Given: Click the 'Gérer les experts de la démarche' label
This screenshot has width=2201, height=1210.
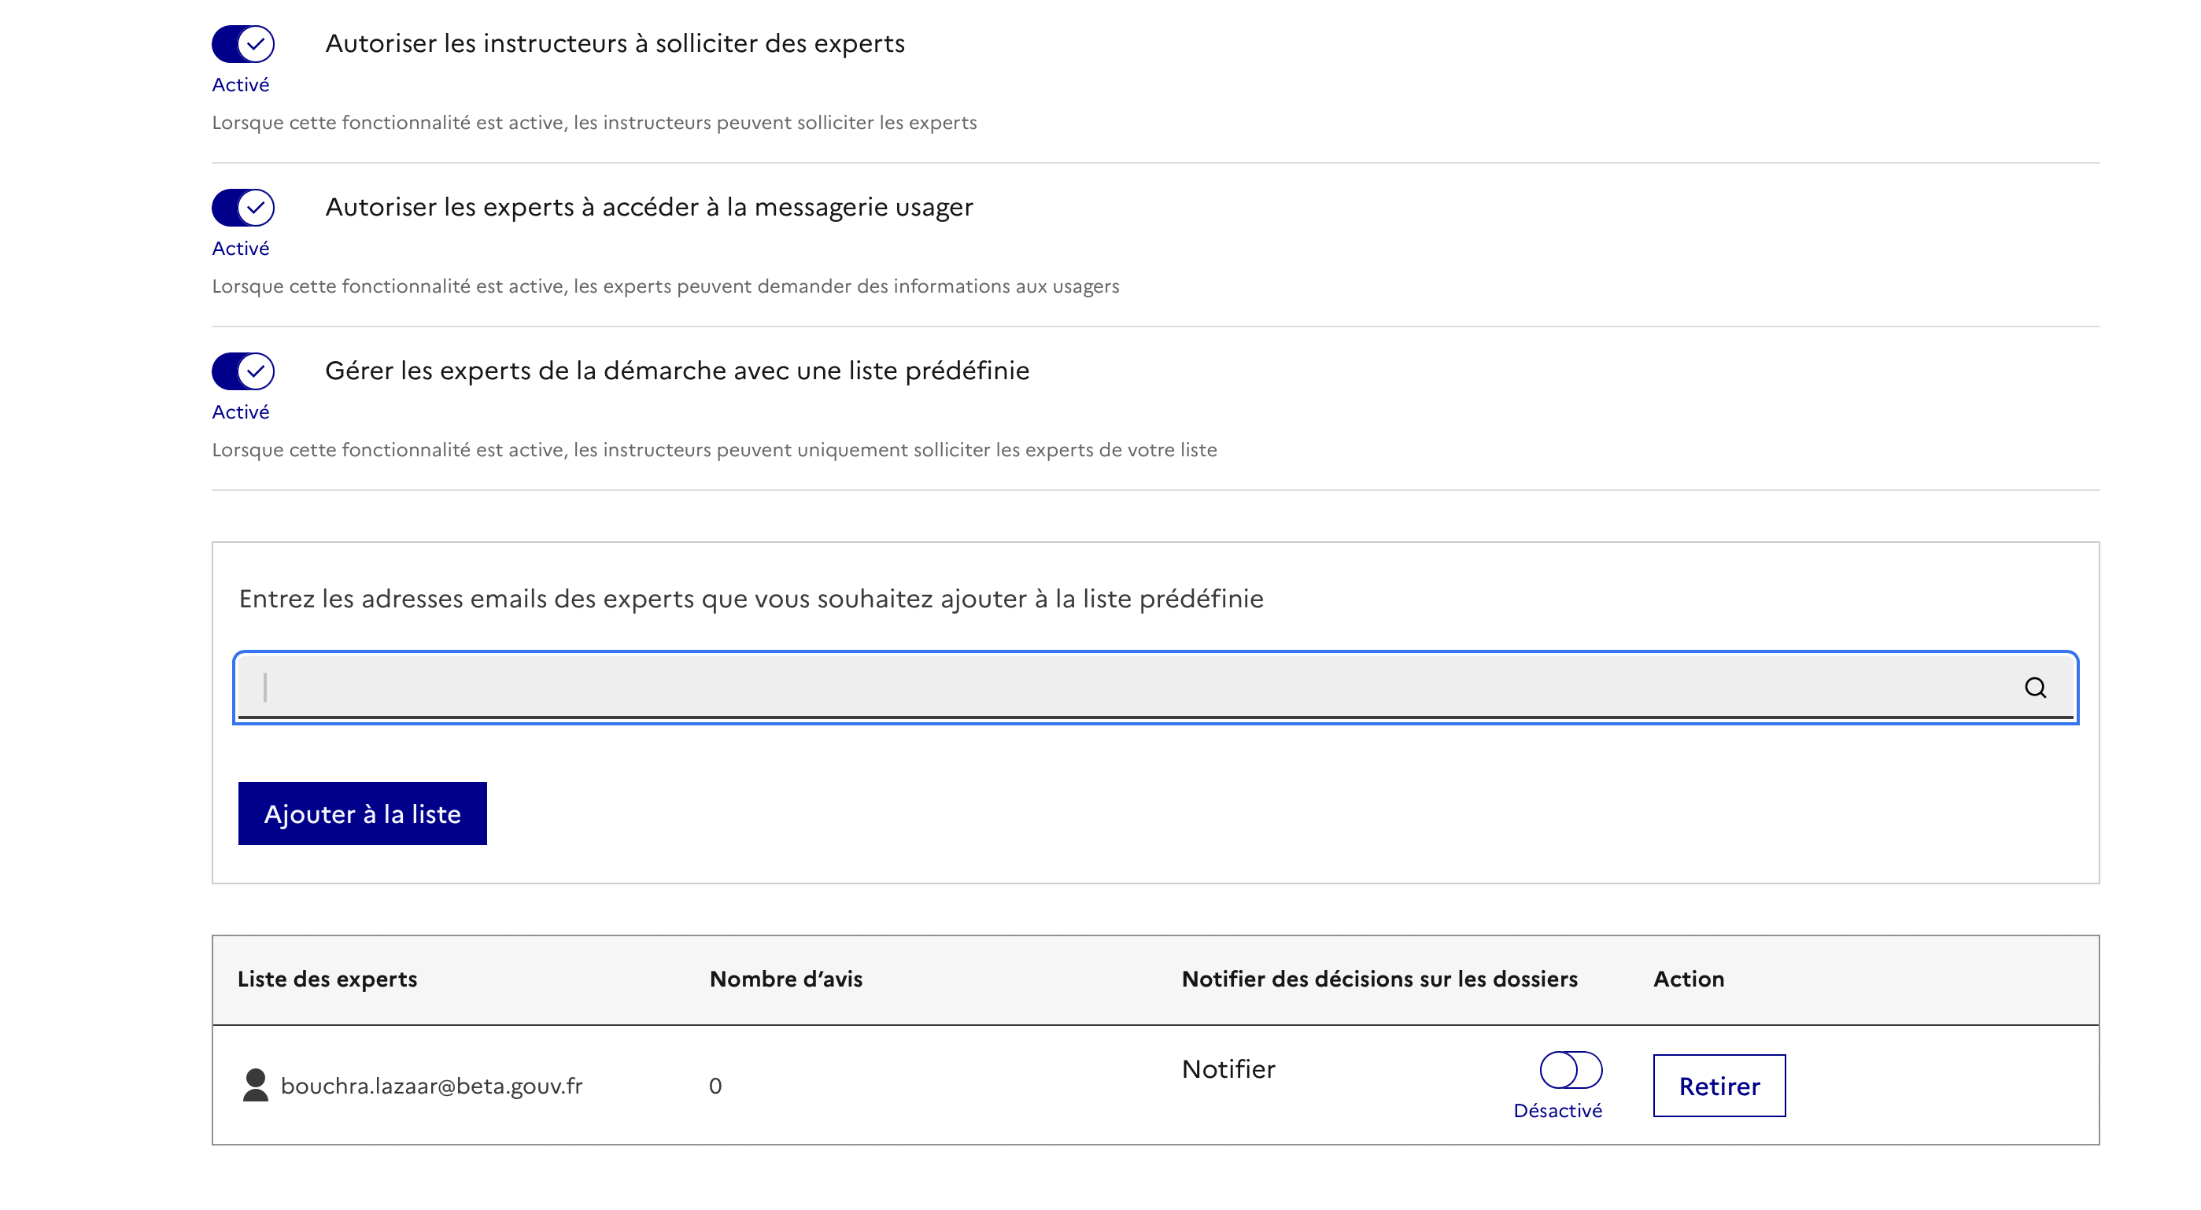Looking at the screenshot, I should (x=677, y=371).
